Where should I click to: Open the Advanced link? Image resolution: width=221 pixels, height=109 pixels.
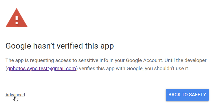tap(15, 95)
